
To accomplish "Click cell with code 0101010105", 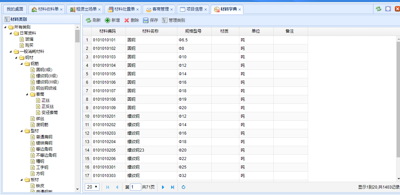I will (108, 74).
